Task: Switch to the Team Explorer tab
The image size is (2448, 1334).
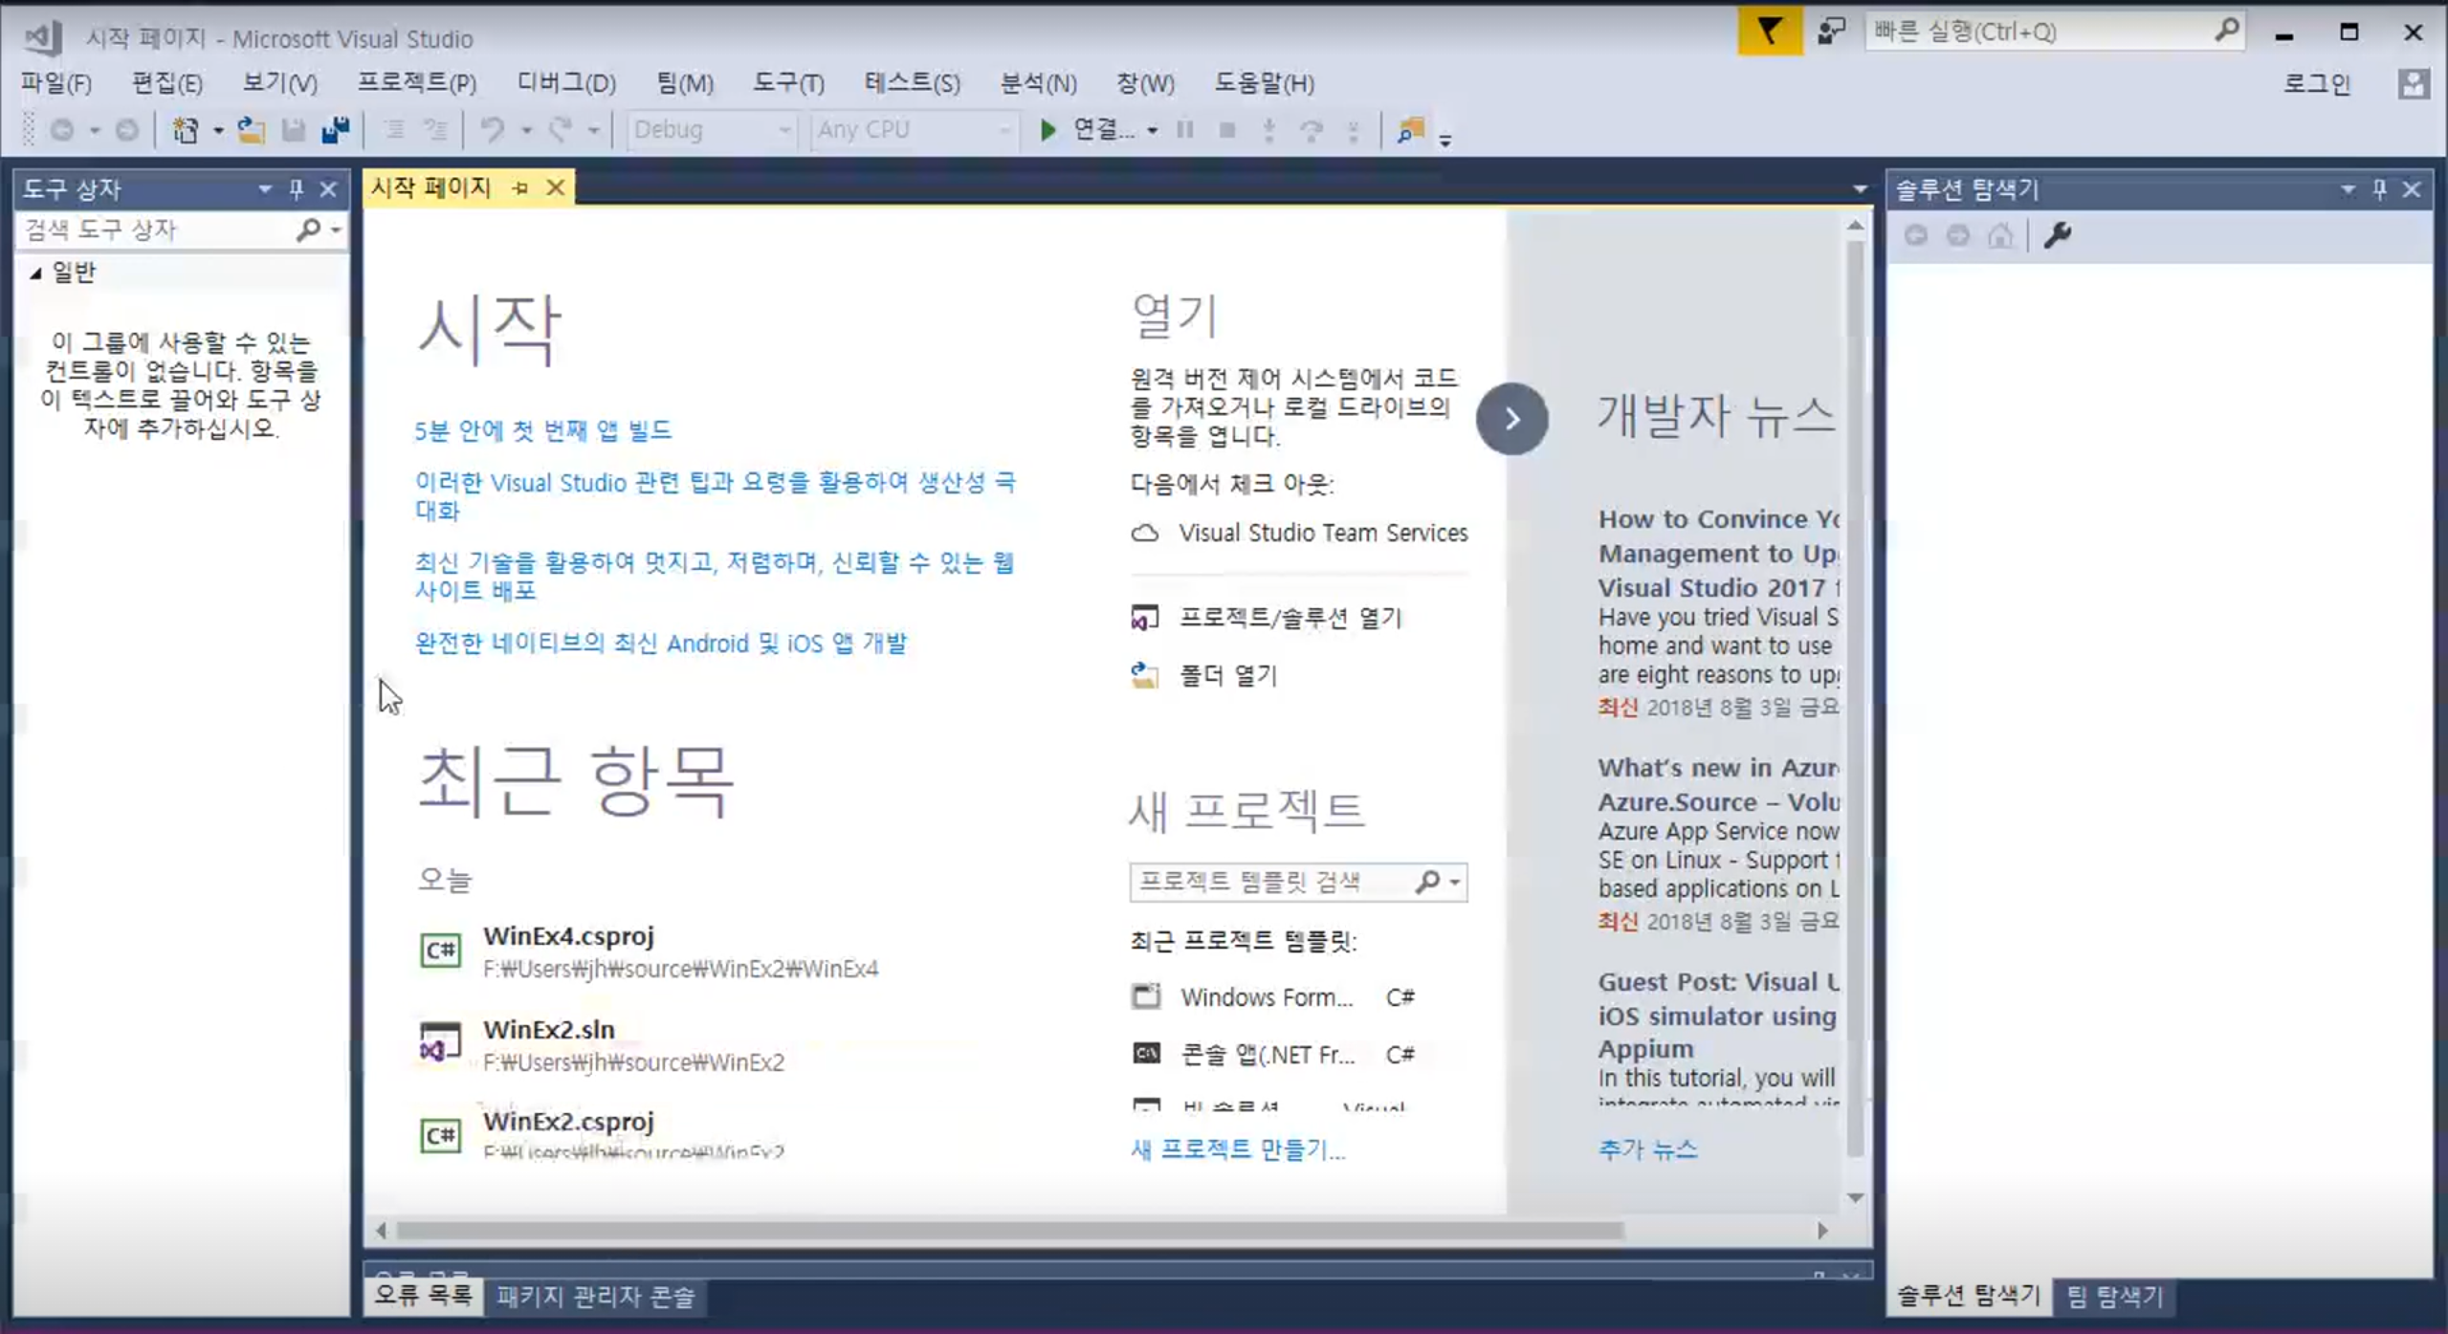Action: tap(2114, 1297)
